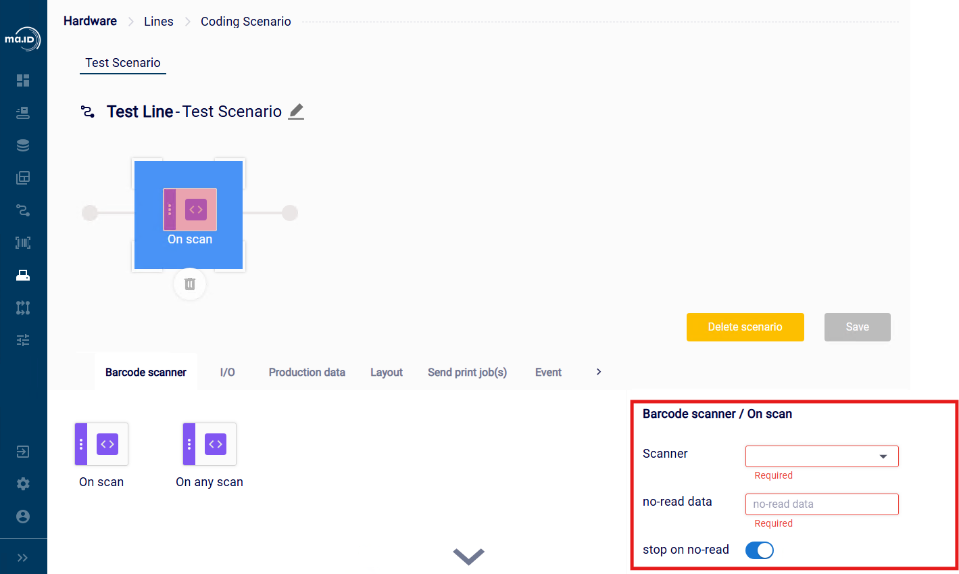Select the printer icon in sidebar
The image size is (959, 574).
click(23, 275)
